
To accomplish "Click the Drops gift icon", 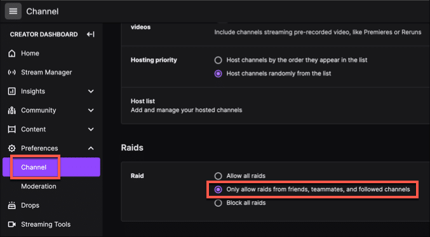I will point(12,205).
